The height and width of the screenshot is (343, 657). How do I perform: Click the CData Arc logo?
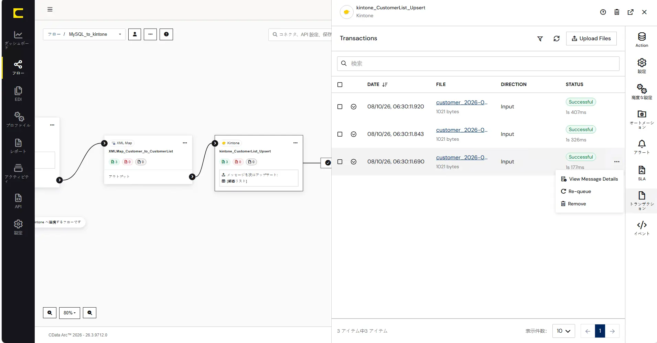[x=18, y=13]
